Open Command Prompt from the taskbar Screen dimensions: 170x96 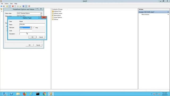pyautogui.click(x=38, y=94)
